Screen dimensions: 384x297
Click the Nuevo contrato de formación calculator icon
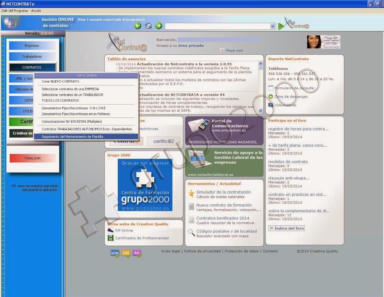pyautogui.click(x=191, y=207)
